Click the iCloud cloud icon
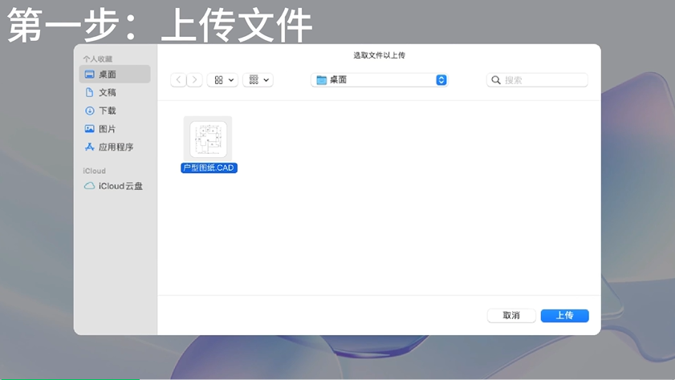Image resolution: width=675 pixels, height=380 pixels. (x=90, y=186)
